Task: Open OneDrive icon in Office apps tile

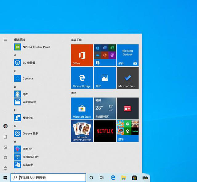Action: tap(98, 55)
